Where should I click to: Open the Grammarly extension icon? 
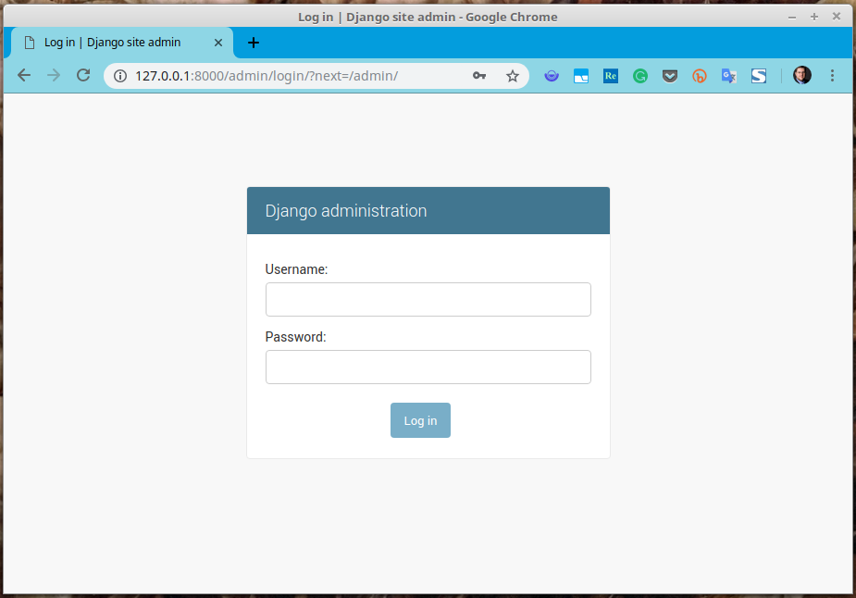(x=640, y=76)
